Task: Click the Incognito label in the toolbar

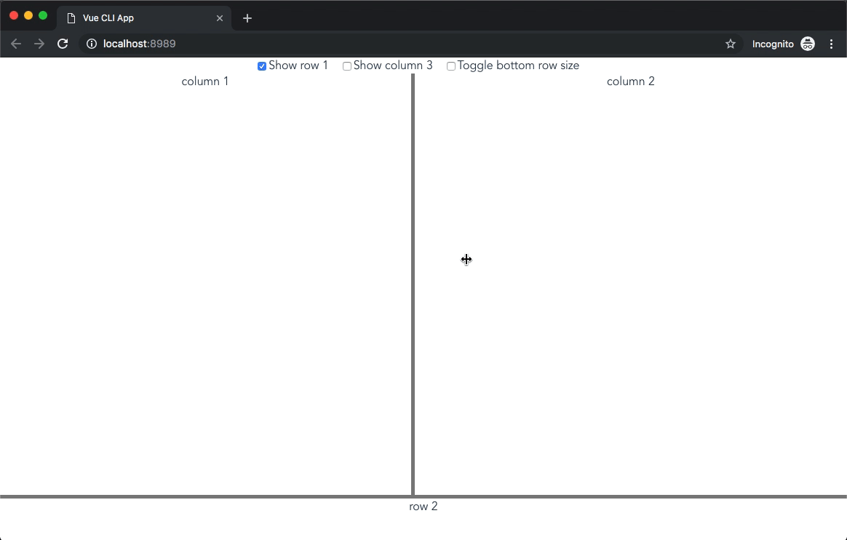Action: pyautogui.click(x=774, y=44)
